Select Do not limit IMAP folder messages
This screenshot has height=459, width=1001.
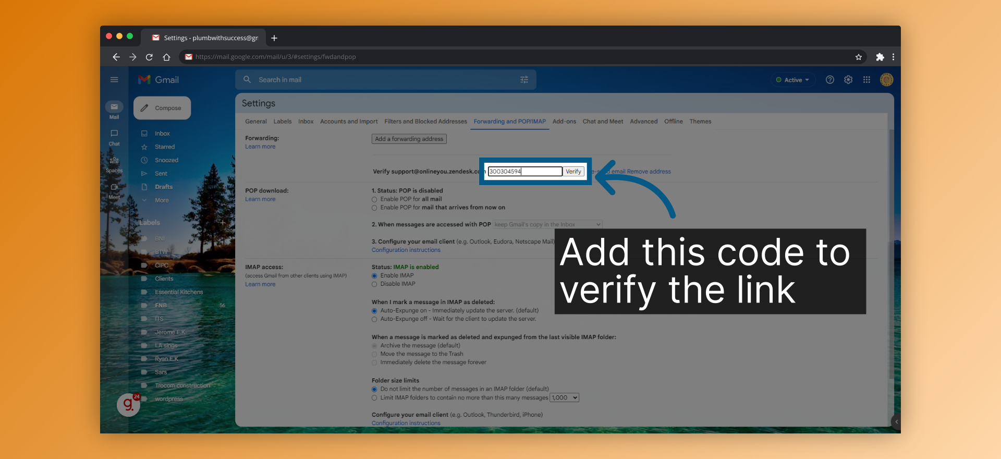click(374, 389)
